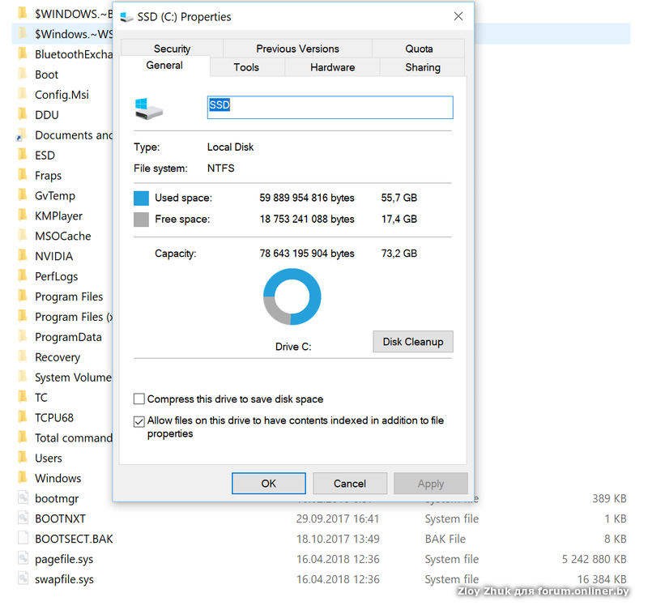Click the BluetoothExcha folder icon
The height and width of the screenshot is (610, 648).
tap(23, 54)
